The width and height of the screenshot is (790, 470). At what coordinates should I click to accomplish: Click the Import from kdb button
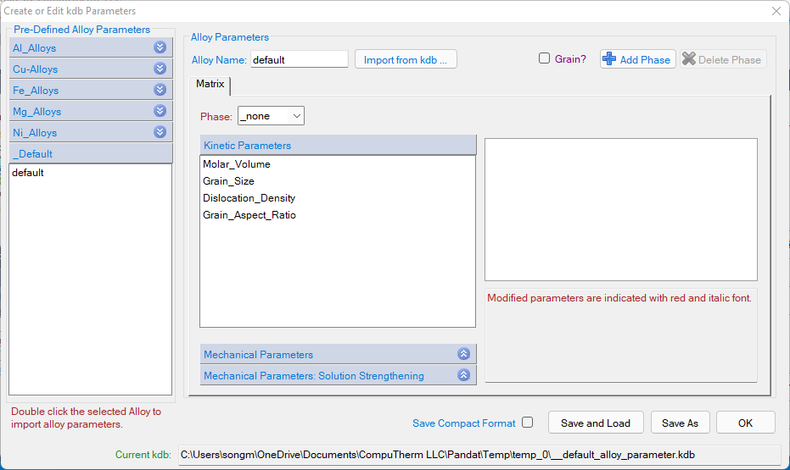406,60
